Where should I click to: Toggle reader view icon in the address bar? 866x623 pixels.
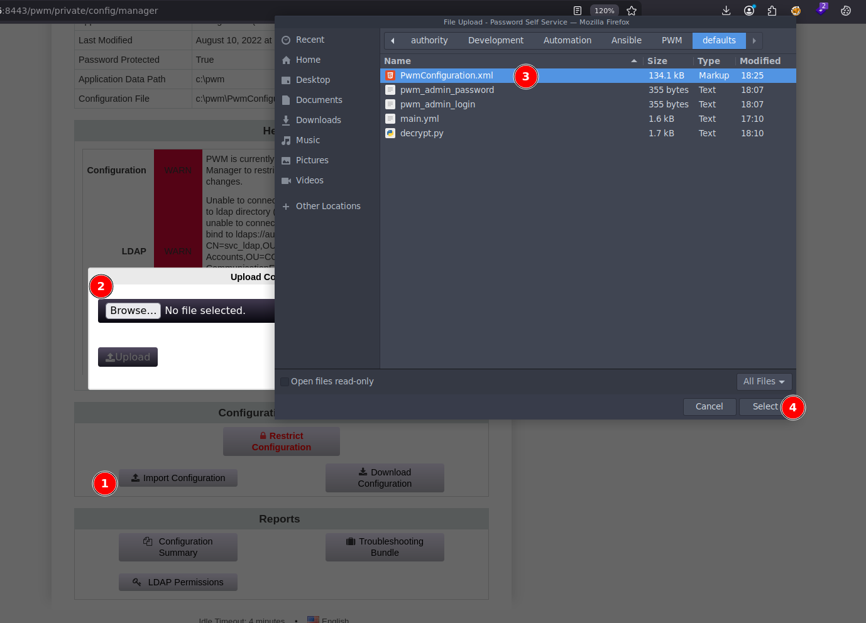pyautogui.click(x=578, y=11)
